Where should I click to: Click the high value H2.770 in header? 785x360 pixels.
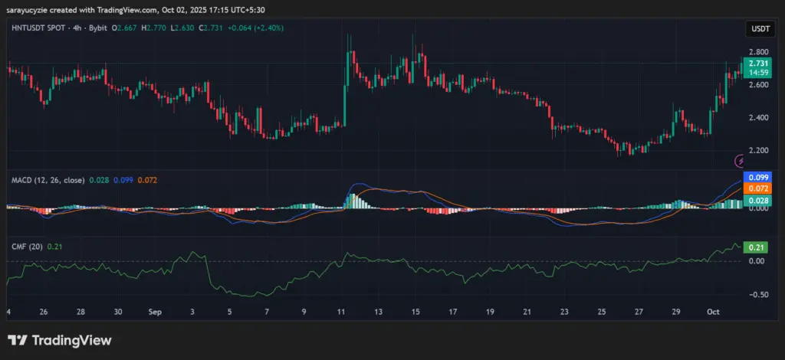(x=154, y=28)
